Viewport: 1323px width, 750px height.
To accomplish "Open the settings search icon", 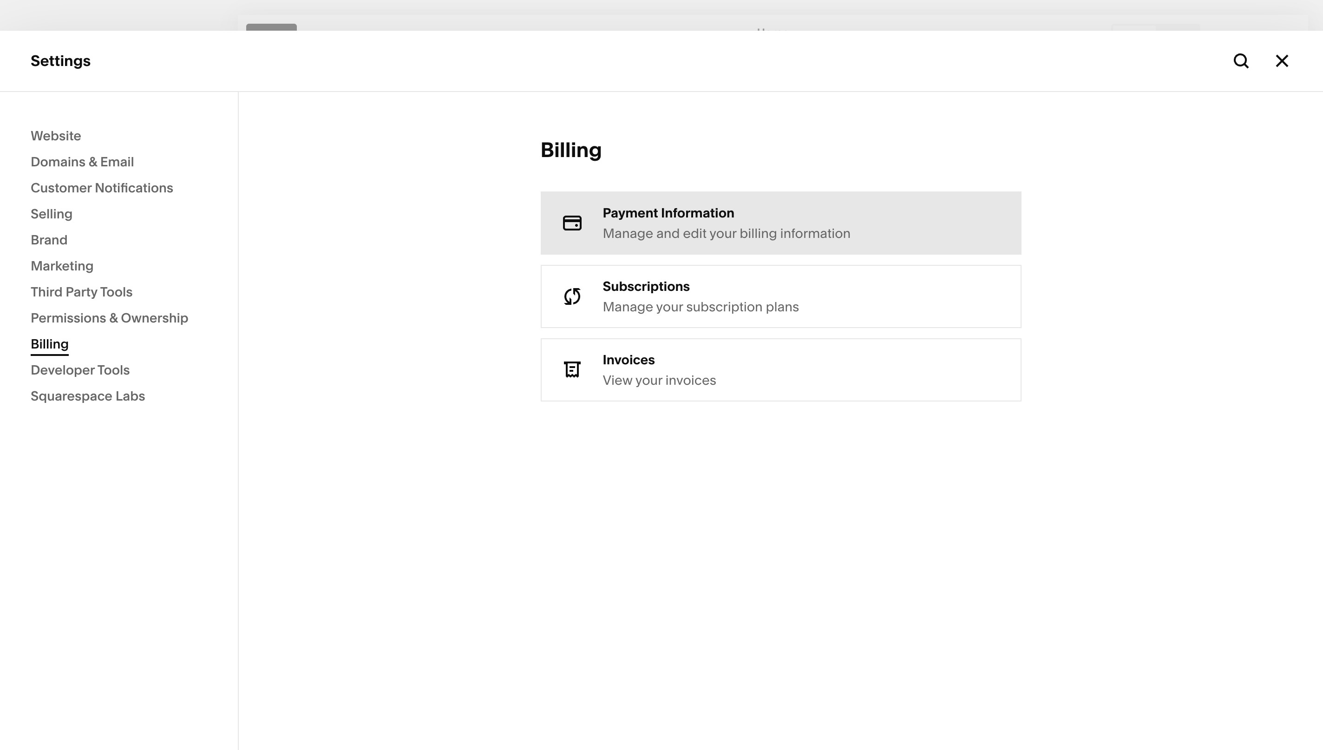I will click(x=1241, y=61).
